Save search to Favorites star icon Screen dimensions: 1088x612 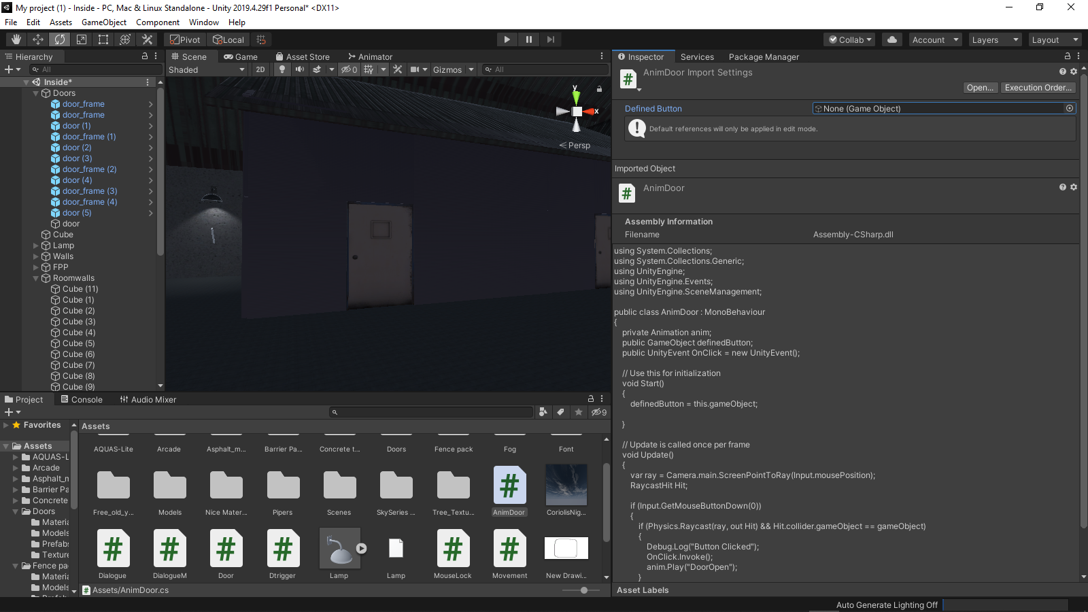point(579,411)
